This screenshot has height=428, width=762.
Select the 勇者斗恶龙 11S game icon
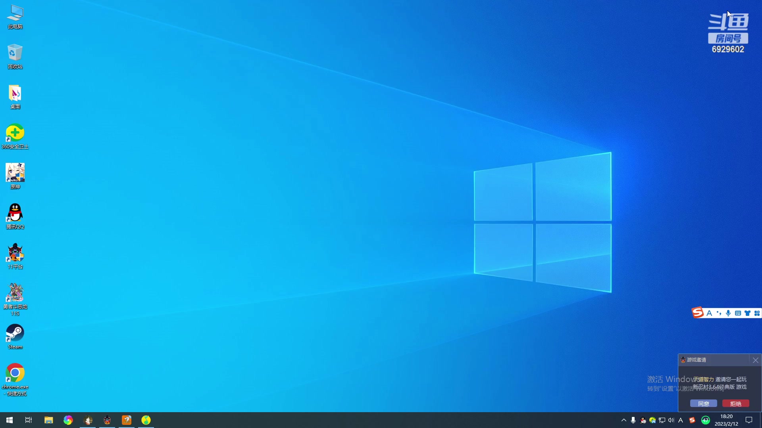tap(15, 300)
